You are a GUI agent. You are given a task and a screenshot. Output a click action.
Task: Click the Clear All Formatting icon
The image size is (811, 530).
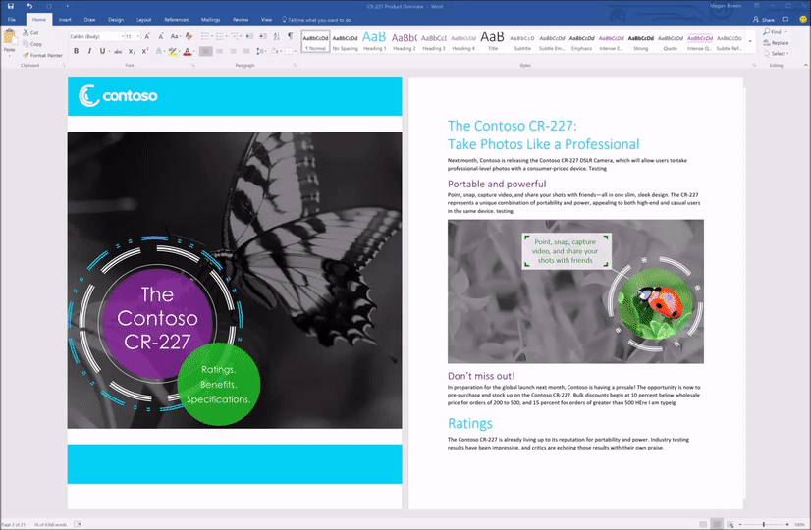187,36
